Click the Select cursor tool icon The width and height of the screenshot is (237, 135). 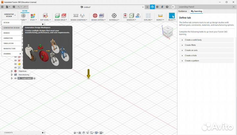[x=172, y=16]
